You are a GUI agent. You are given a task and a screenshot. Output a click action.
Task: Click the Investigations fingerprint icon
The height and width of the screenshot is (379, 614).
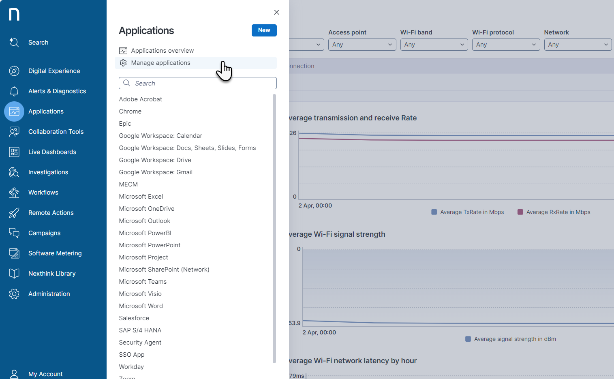pos(14,172)
